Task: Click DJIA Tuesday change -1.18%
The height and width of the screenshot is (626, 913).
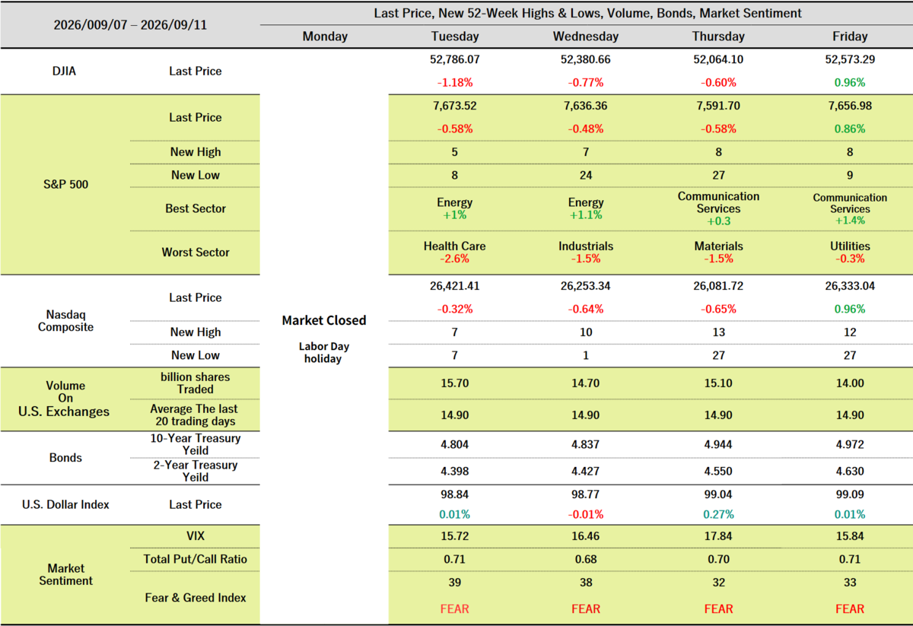Action: tap(455, 82)
